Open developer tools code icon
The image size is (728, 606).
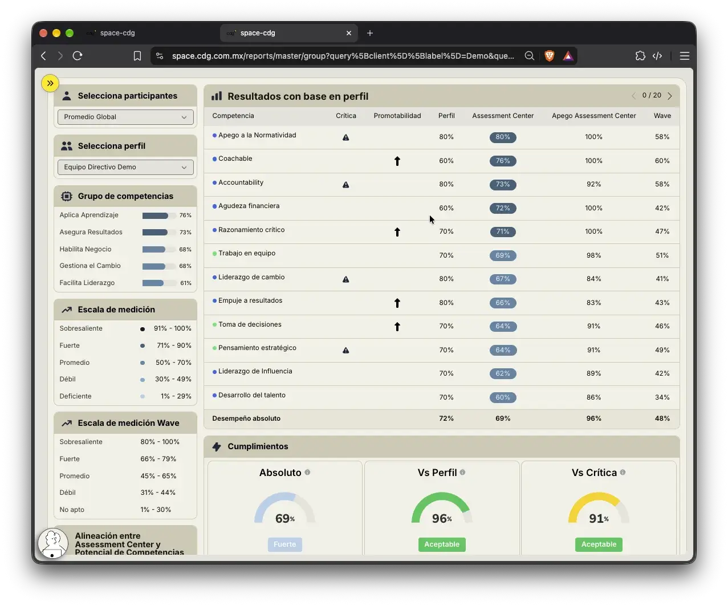coord(657,56)
